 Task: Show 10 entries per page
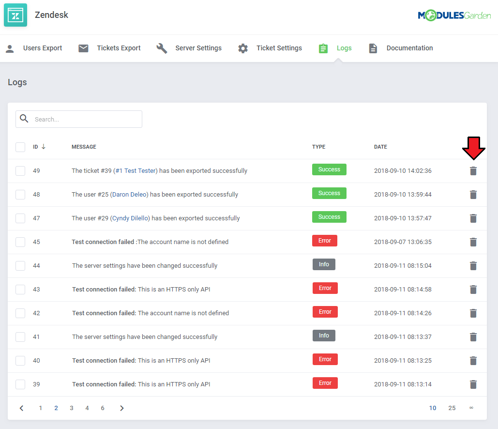[433, 408]
